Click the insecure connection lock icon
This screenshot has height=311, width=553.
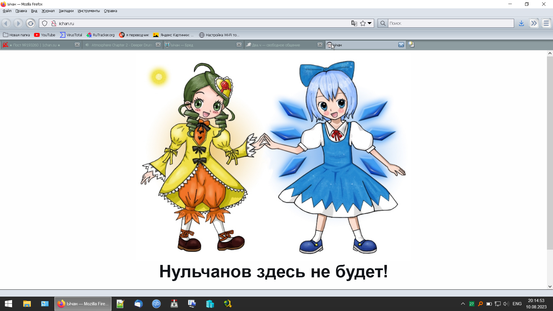point(54,23)
